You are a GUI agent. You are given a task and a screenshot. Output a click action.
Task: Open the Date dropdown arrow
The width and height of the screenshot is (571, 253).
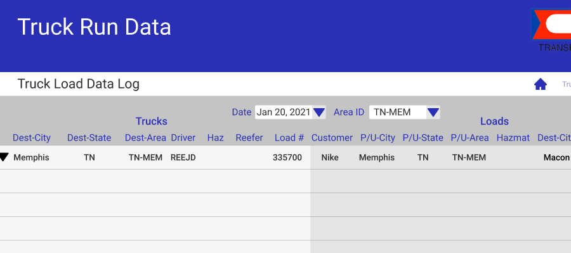319,113
